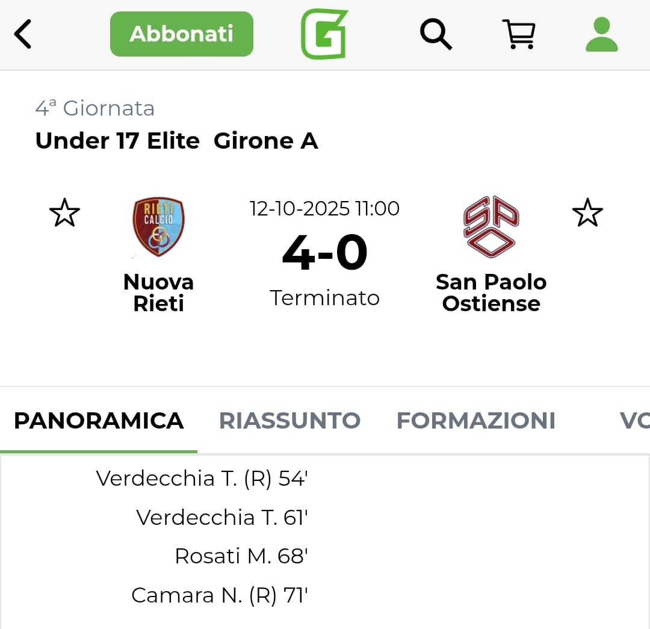Open the partially visible tab after Formazioni
This screenshot has width=650, height=629.
pyautogui.click(x=634, y=421)
